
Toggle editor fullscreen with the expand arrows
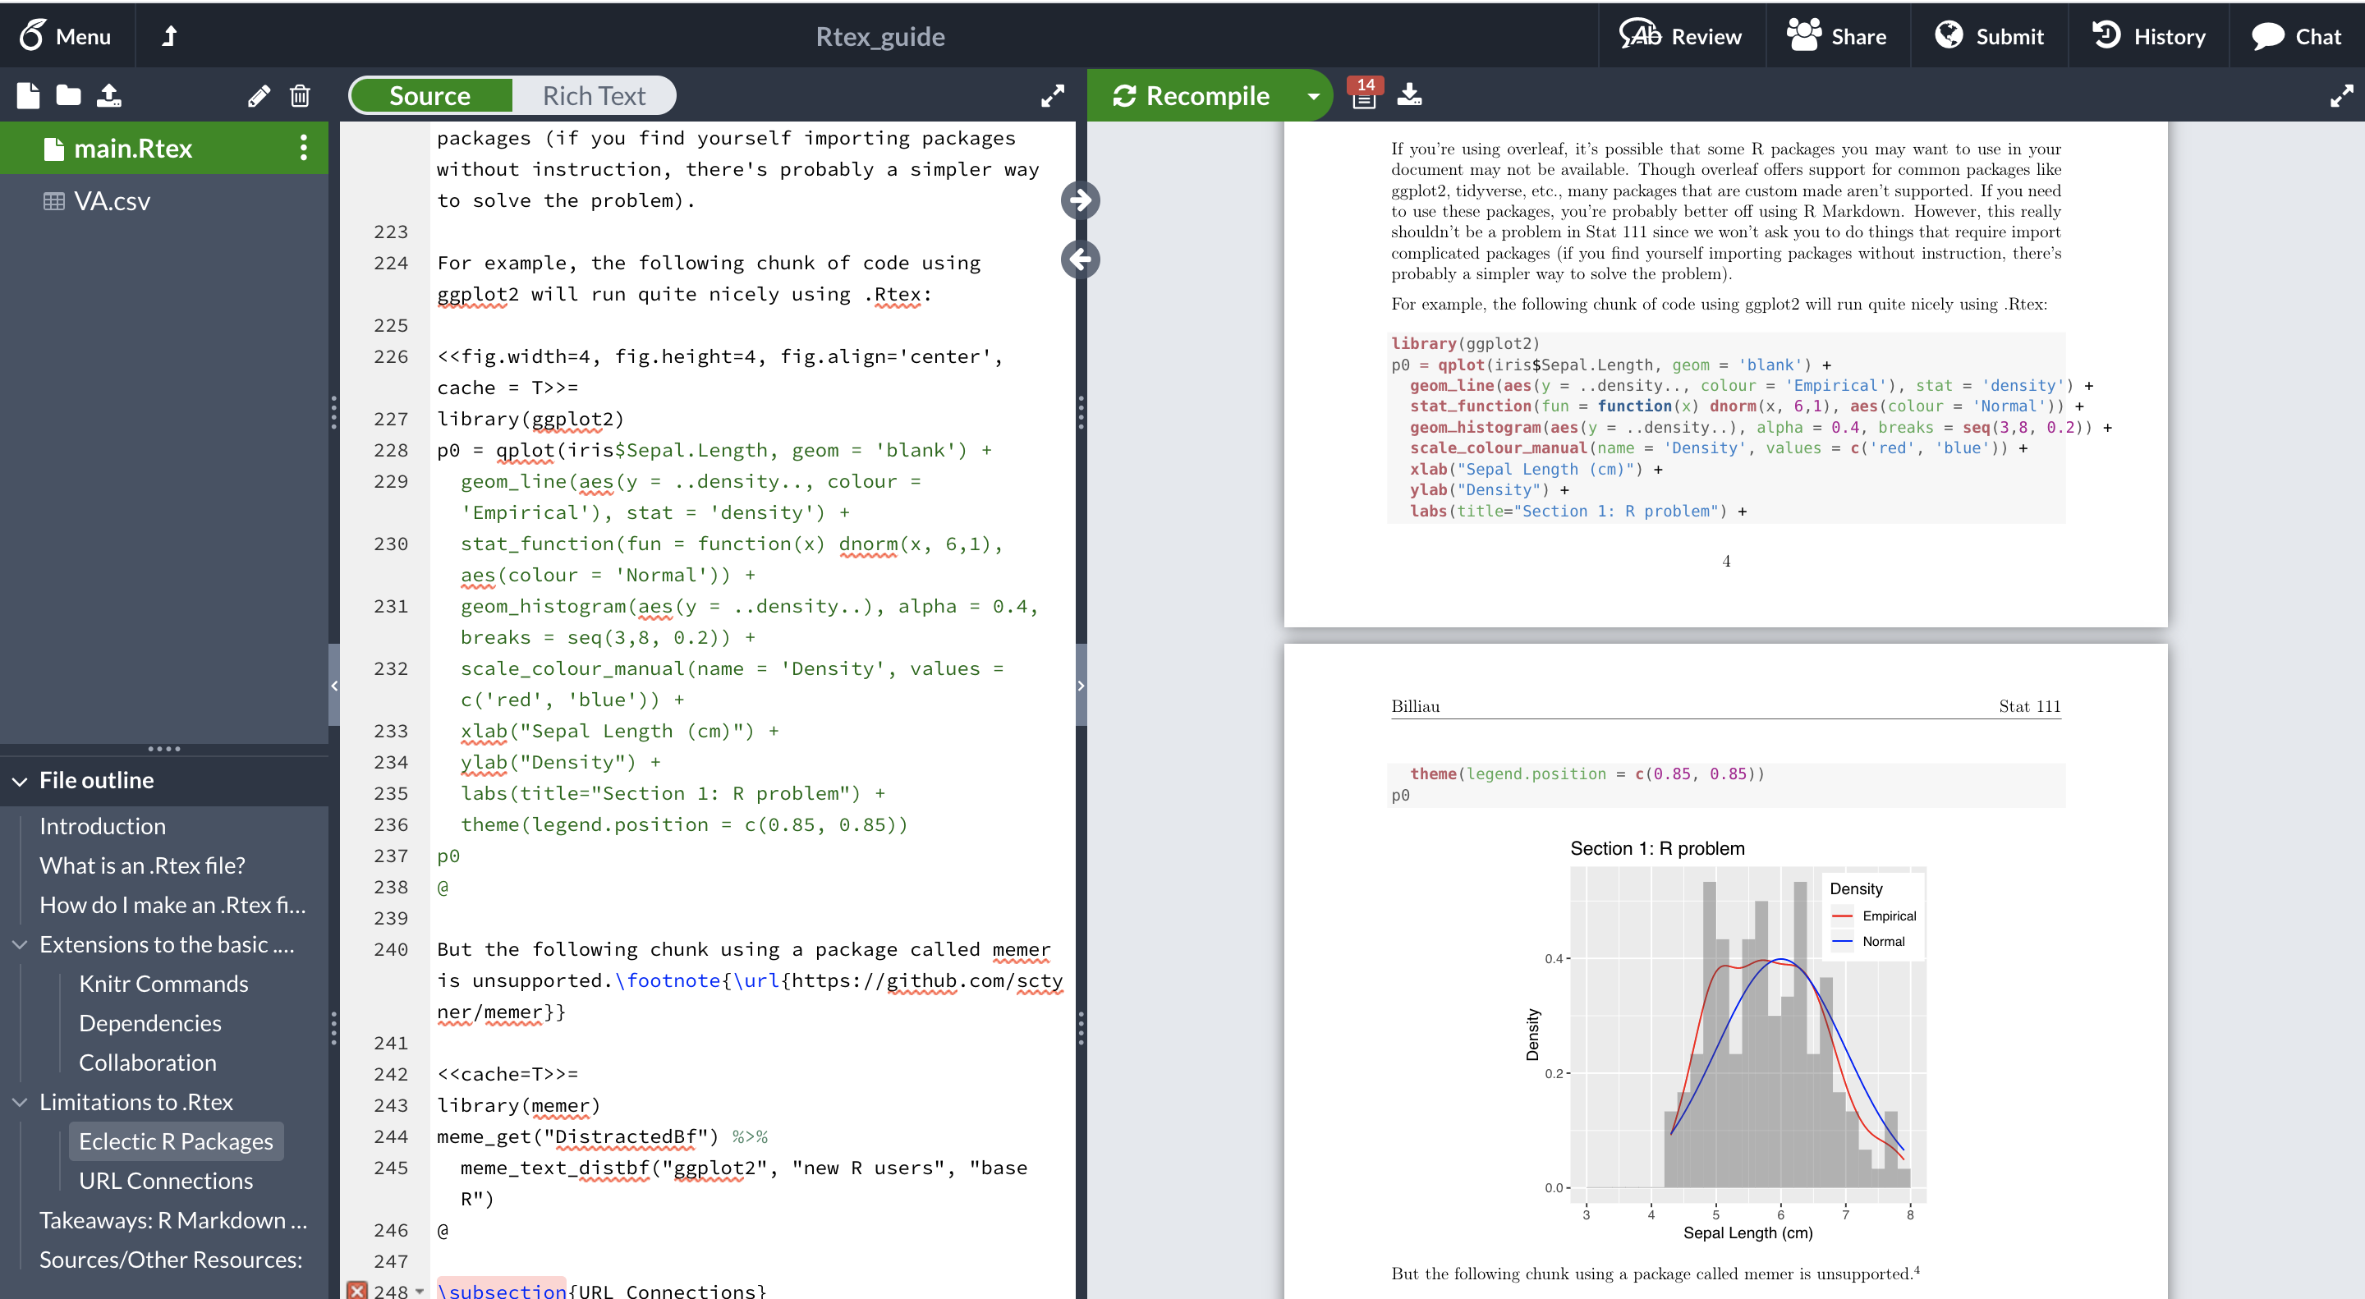(x=1052, y=95)
